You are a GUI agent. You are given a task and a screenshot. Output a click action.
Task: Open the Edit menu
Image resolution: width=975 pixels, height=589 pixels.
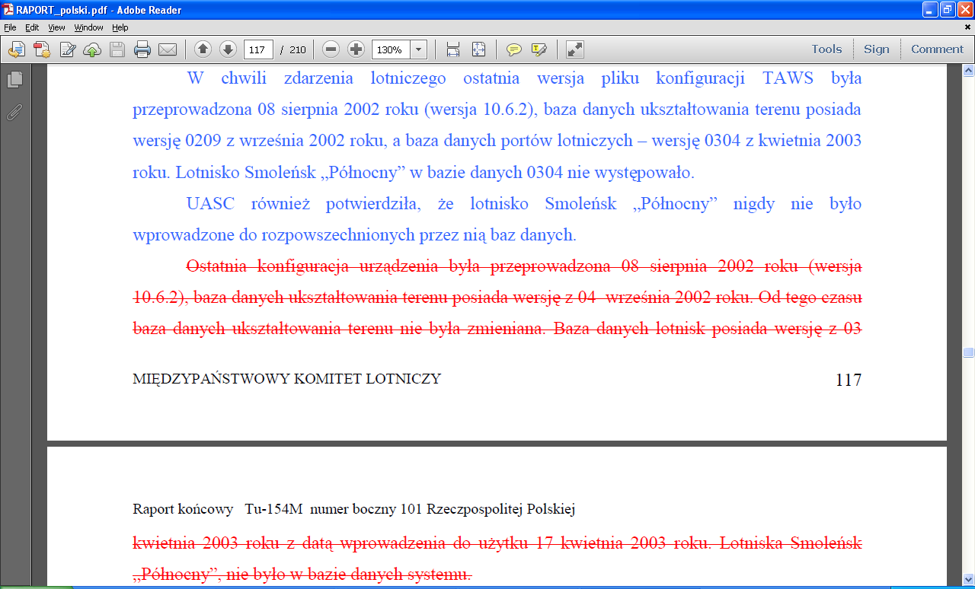[32, 27]
